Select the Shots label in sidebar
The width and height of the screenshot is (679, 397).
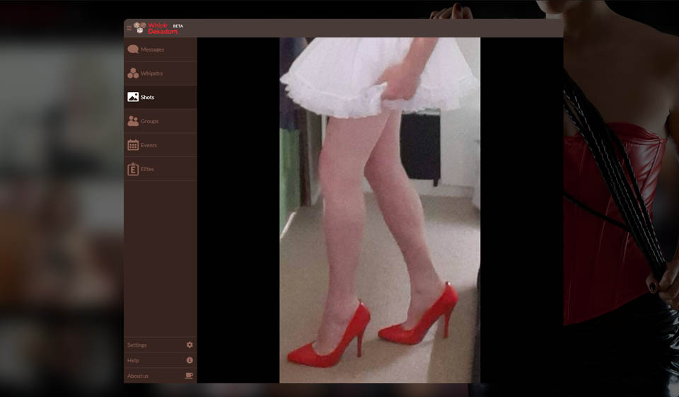147,97
